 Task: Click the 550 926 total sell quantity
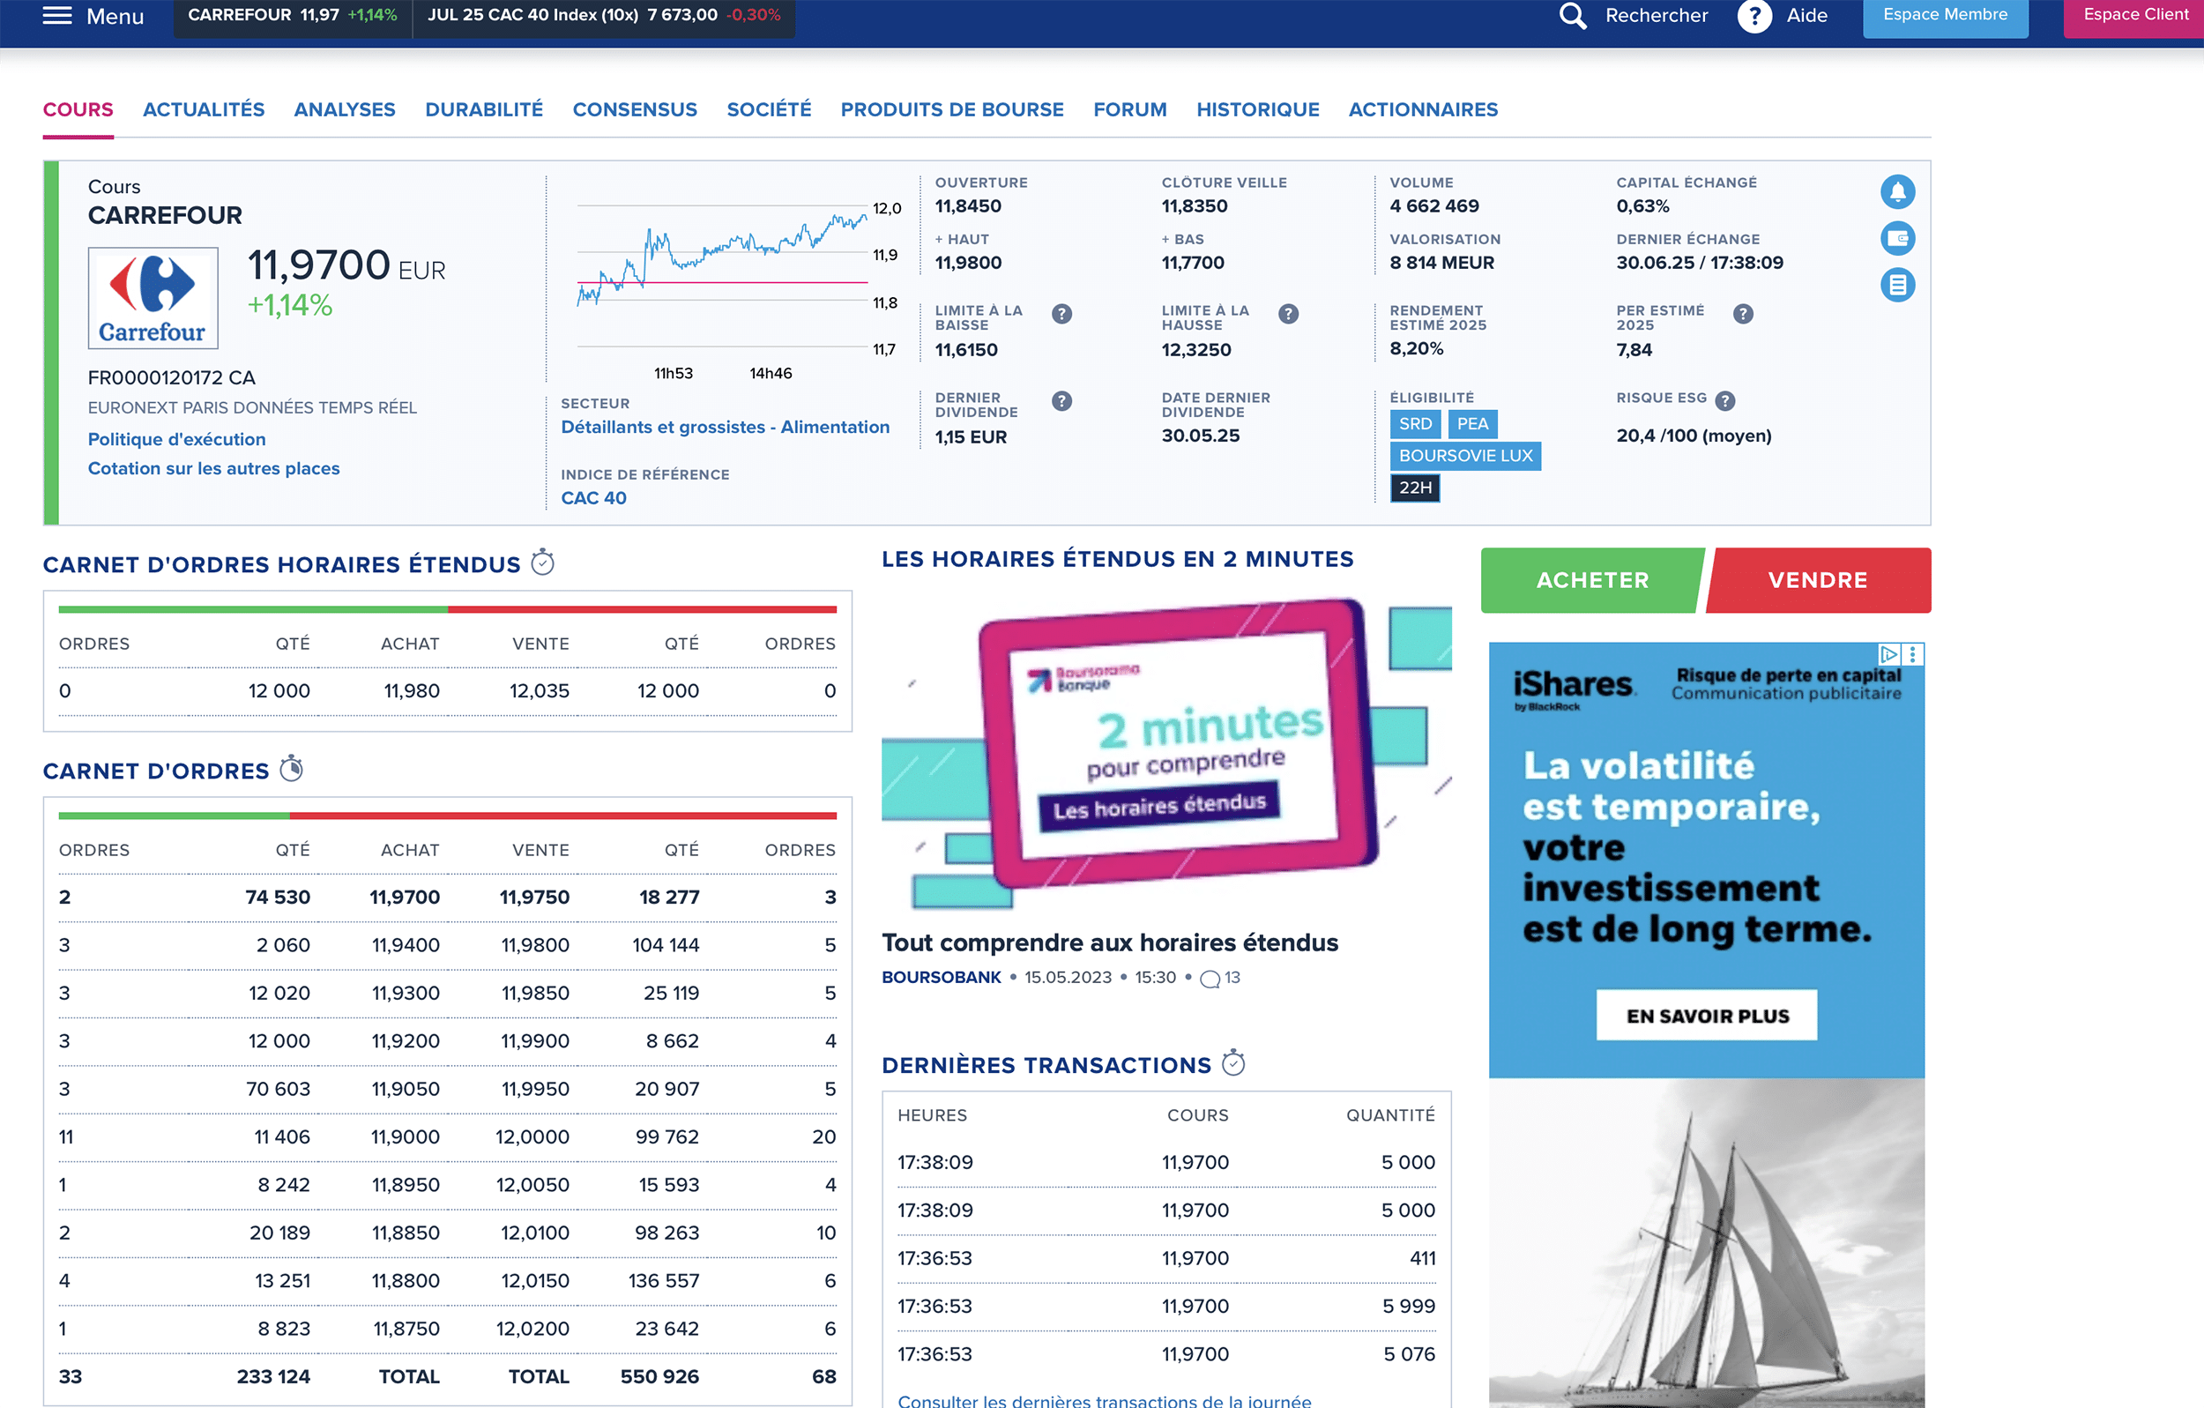[x=659, y=1376]
